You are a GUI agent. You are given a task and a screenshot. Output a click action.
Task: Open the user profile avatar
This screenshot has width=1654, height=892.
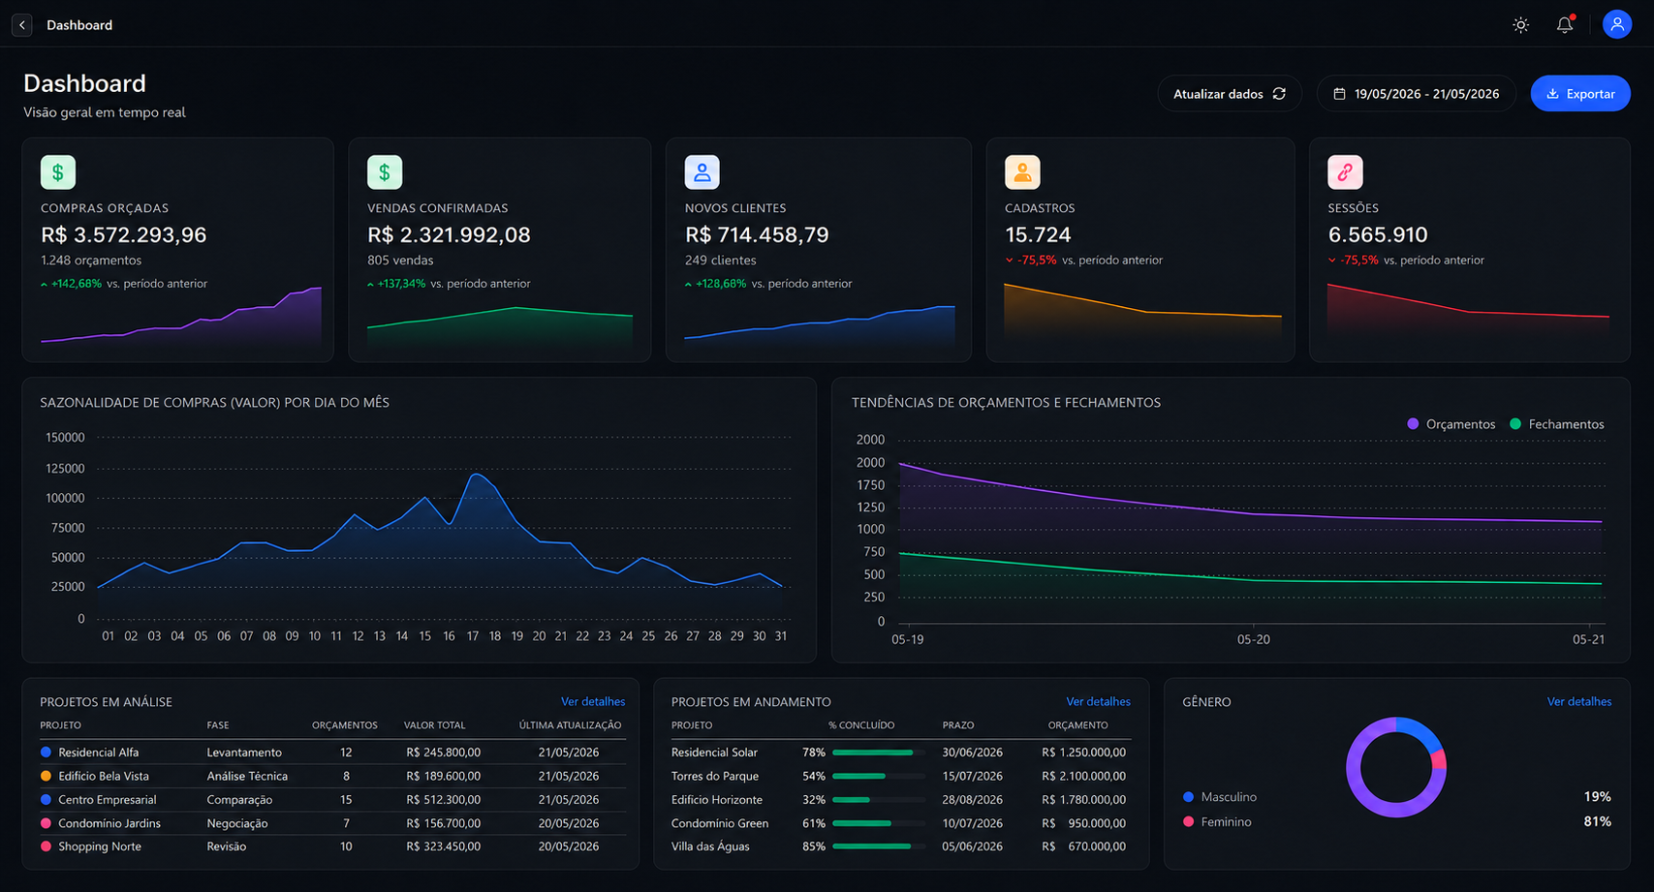coord(1617,24)
